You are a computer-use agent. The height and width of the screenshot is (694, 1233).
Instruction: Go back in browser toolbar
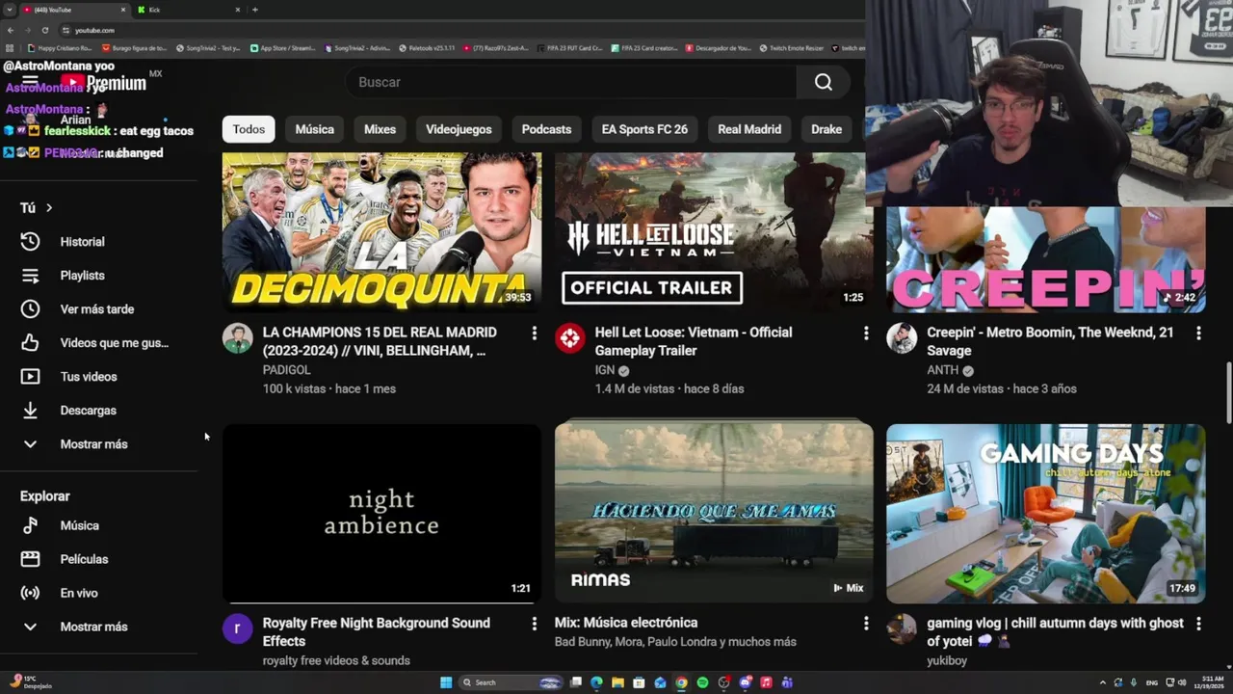(11, 30)
